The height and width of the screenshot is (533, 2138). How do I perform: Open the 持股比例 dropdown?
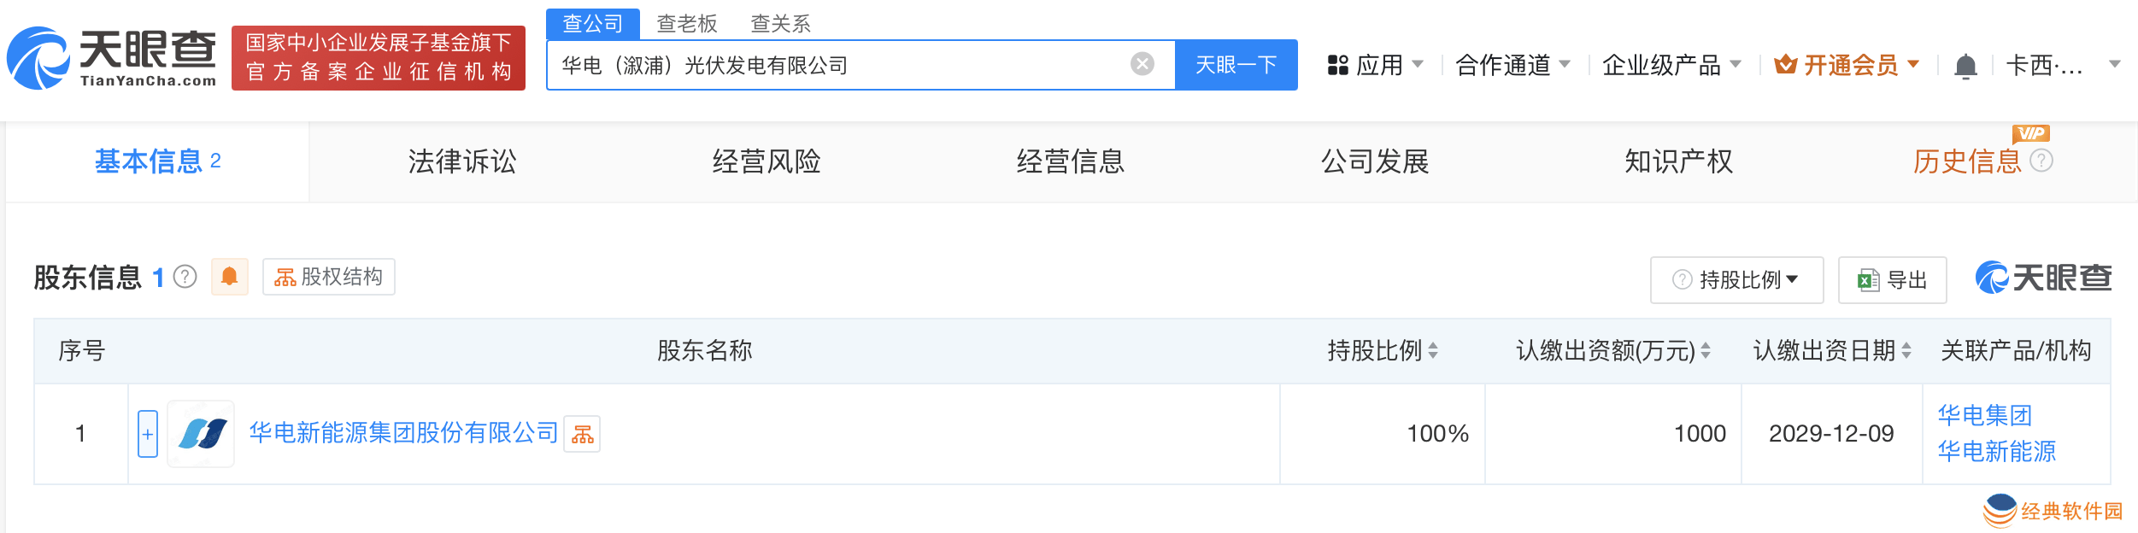coord(1736,280)
